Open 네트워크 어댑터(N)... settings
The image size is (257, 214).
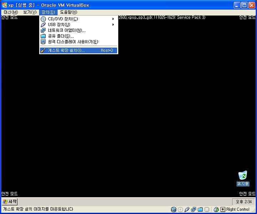pos(79,30)
